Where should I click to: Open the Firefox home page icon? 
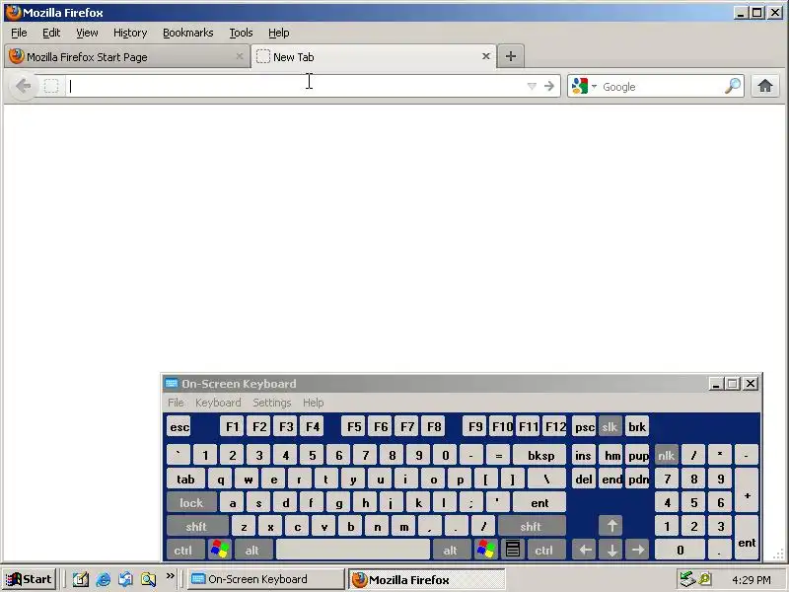(765, 86)
